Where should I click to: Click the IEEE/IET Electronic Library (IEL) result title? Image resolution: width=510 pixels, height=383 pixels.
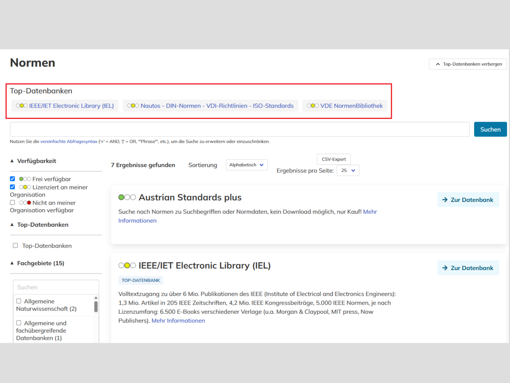coord(204,266)
